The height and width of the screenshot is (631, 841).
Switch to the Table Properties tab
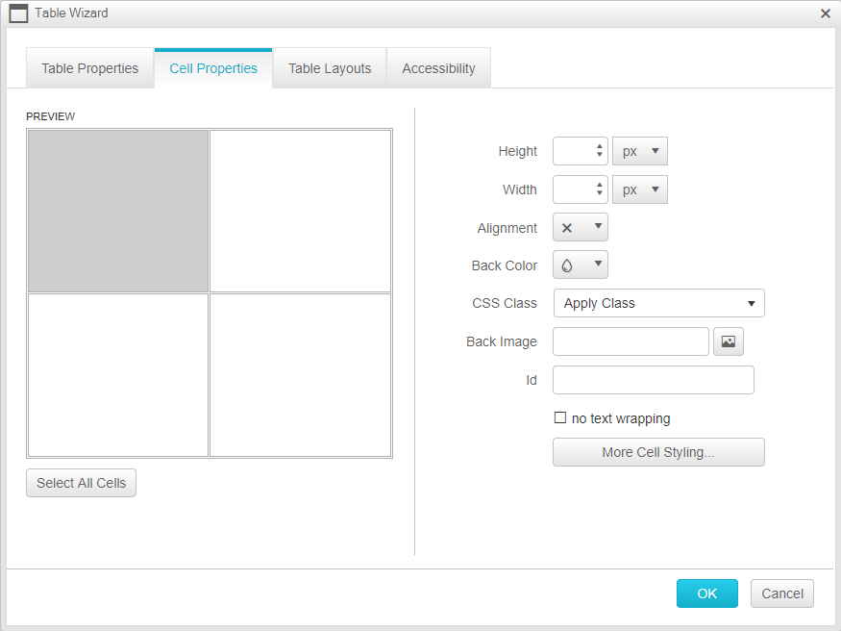89,68
